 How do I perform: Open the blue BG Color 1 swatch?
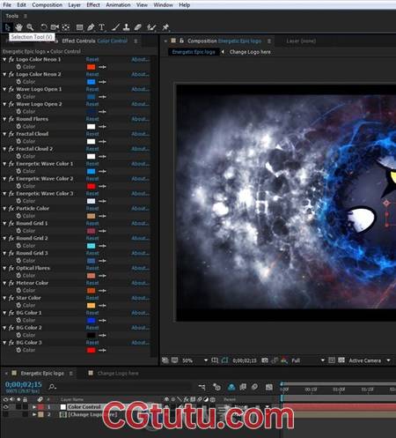point(92,320)
